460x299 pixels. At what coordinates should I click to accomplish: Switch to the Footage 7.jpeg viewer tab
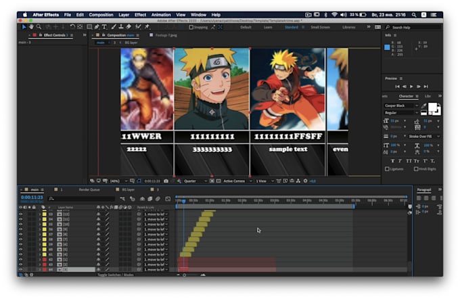tap(166, 35)
